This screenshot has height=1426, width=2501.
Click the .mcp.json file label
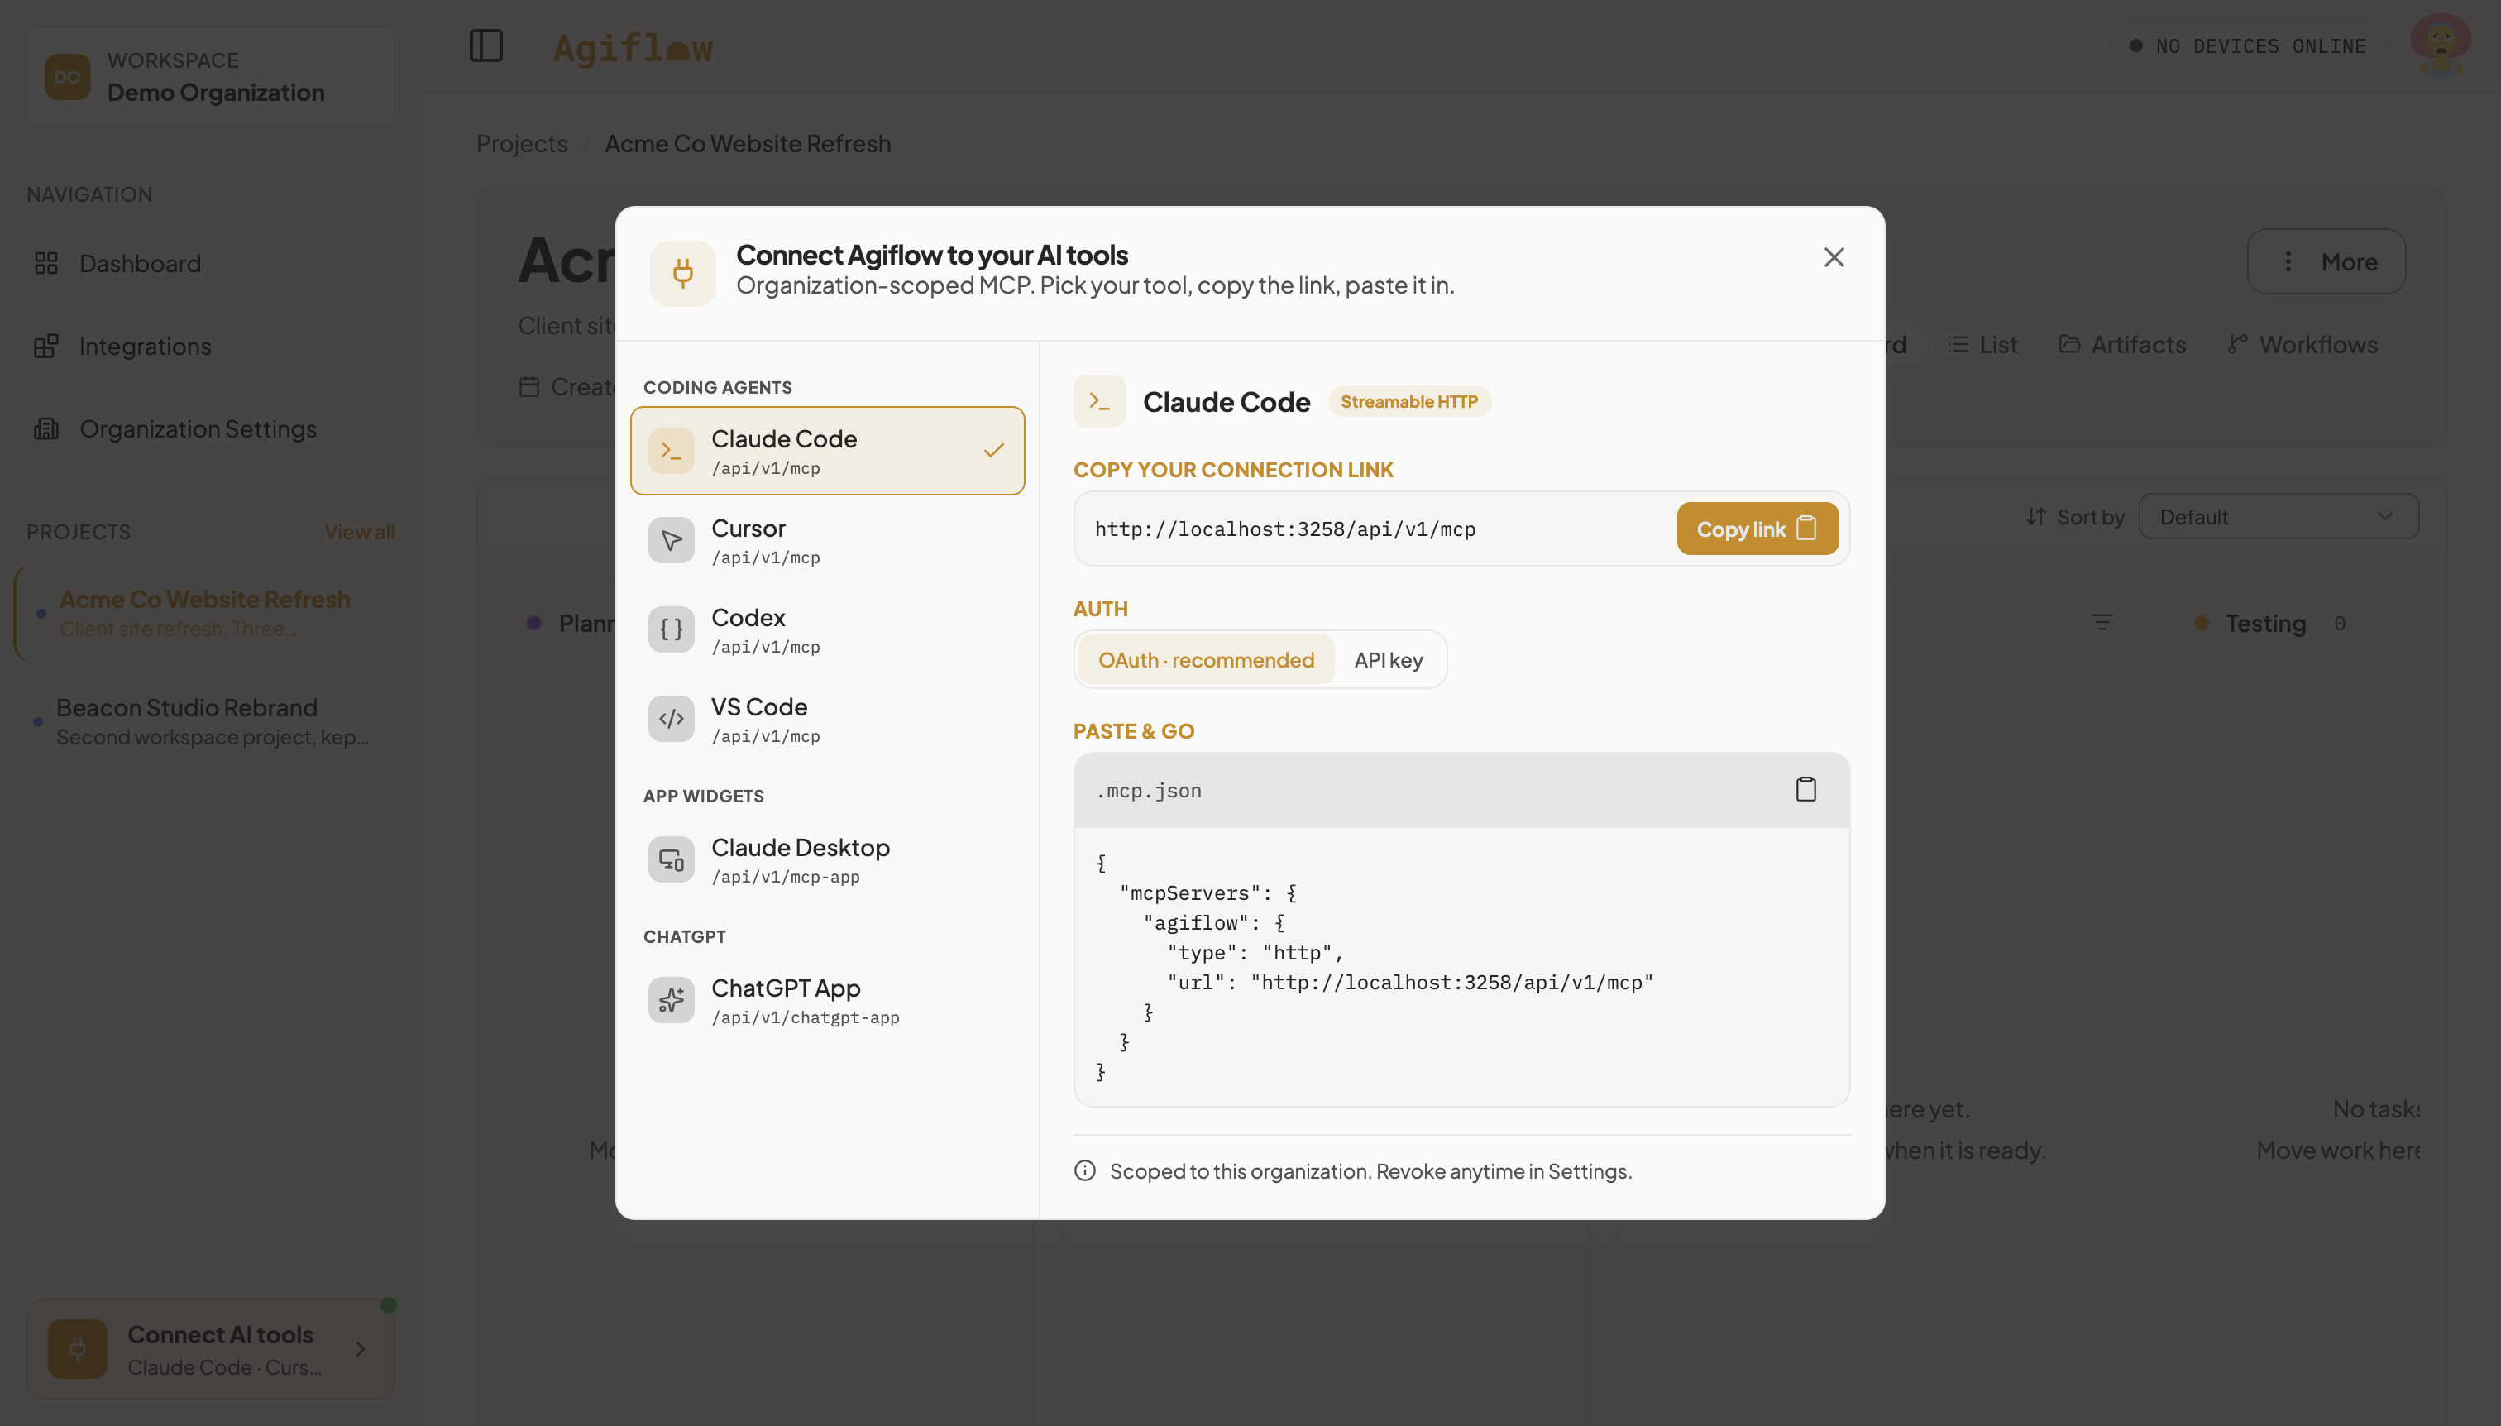1148,791
